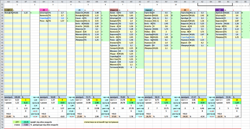Click the Хетафе team cell

pos(149,18)
